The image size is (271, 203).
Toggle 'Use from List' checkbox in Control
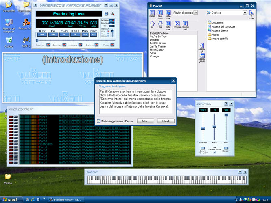pyautogui.click(x=214, y=153)
